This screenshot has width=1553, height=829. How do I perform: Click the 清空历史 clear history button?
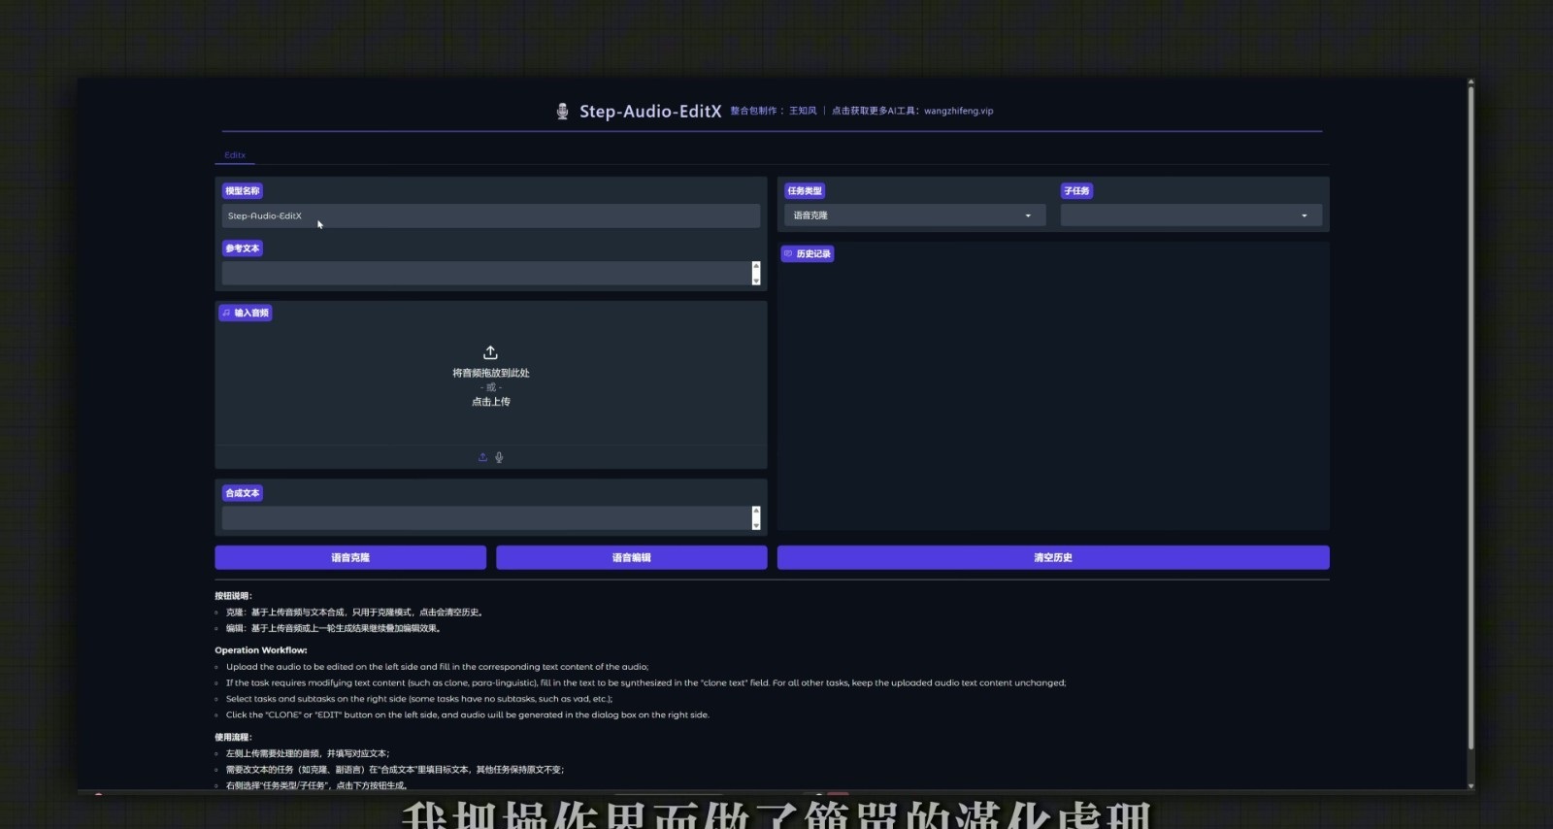coord(1052,557)
